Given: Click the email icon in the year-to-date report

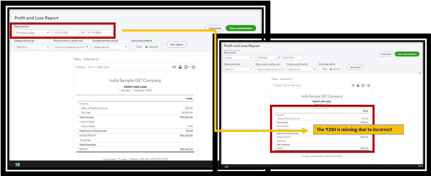Looking at the screenshot, I should coord(174,67).
